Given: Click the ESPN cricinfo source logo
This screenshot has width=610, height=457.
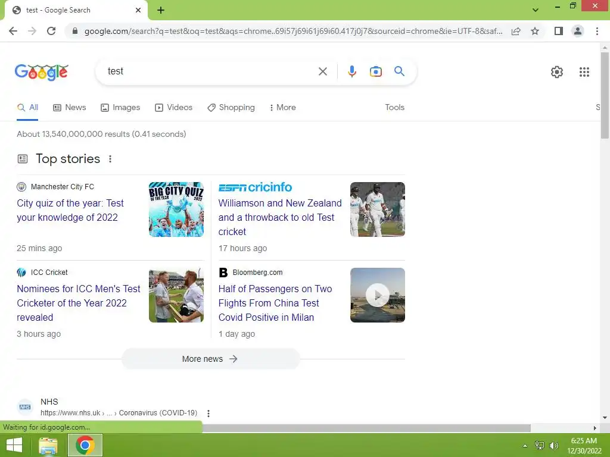Looking at the screenshot, I should coord(255,187).
